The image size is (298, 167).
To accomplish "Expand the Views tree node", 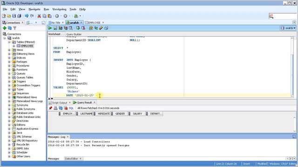I will [9, 50].
